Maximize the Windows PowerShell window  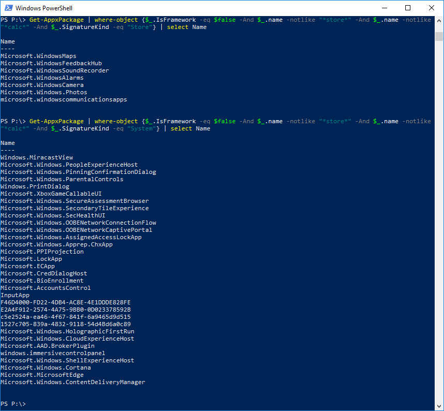point(408,8)
